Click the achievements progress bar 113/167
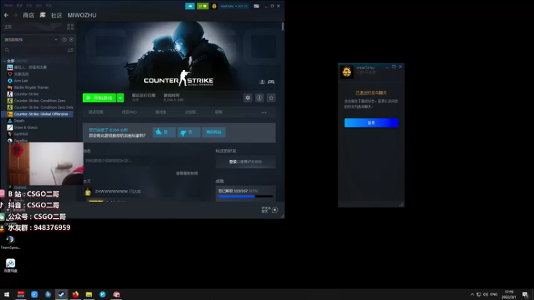 [x=245, y=196]
